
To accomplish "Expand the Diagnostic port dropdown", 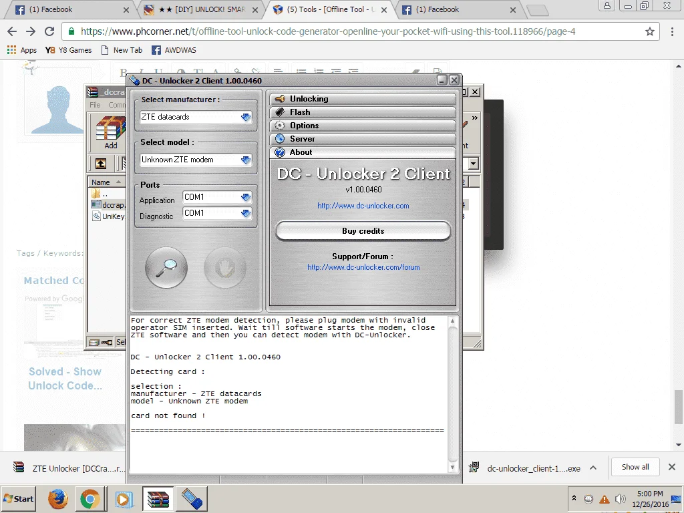I will [246, 213].
